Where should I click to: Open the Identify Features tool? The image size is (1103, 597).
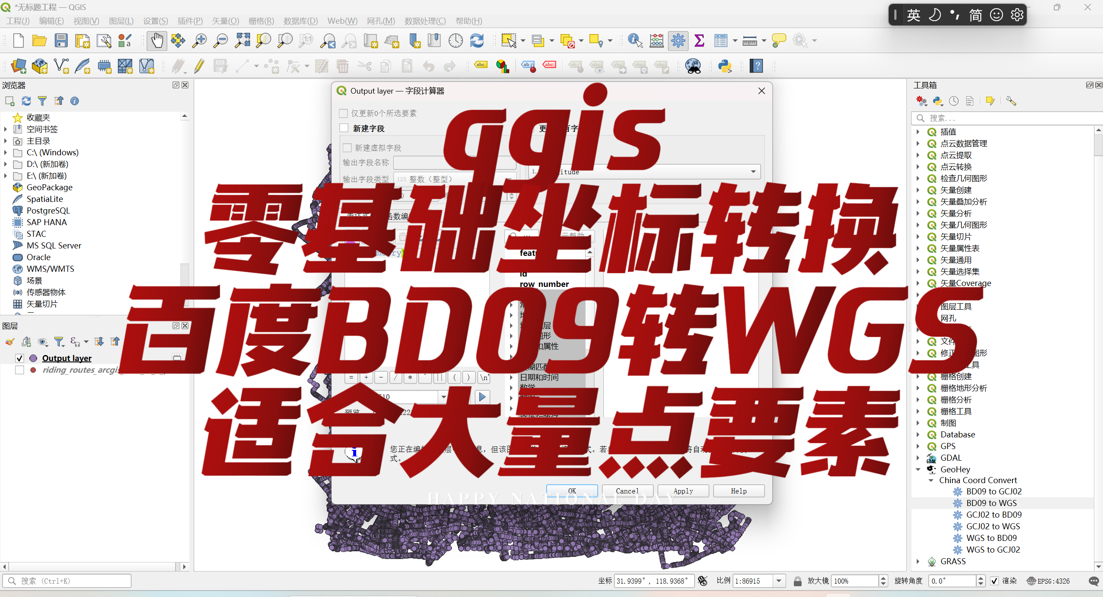(x=635, y=41)
